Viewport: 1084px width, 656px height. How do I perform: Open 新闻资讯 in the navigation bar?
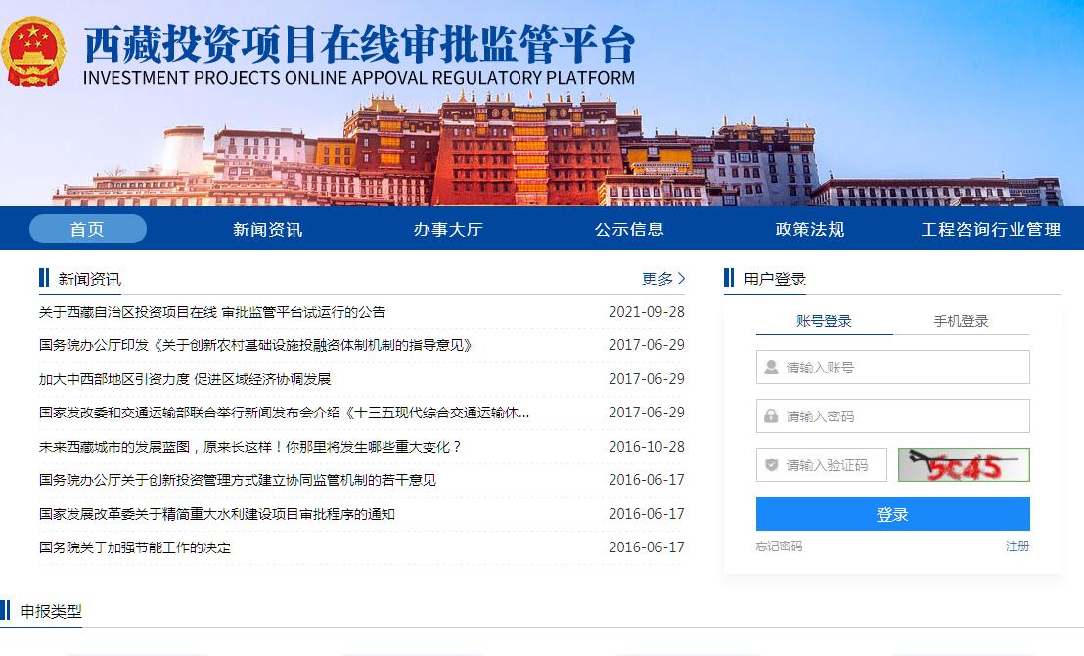click(267, 229)
